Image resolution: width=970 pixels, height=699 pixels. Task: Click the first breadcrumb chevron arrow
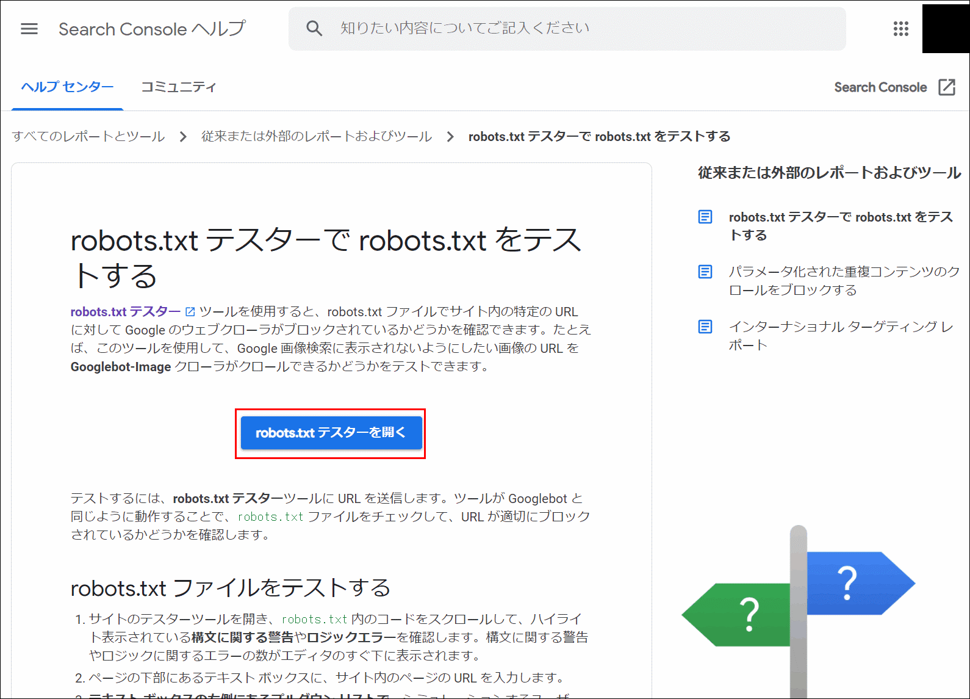click(x=183, y=136)
